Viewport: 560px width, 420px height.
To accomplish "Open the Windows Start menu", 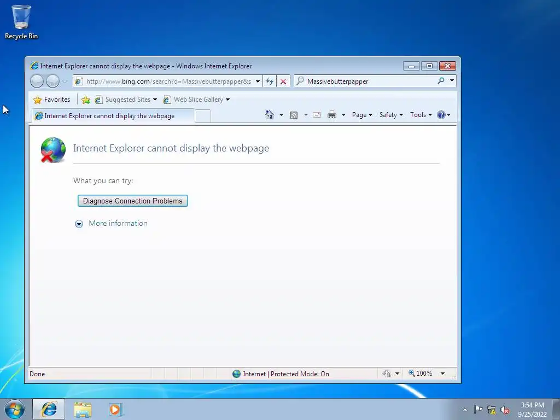I will 15,409.
